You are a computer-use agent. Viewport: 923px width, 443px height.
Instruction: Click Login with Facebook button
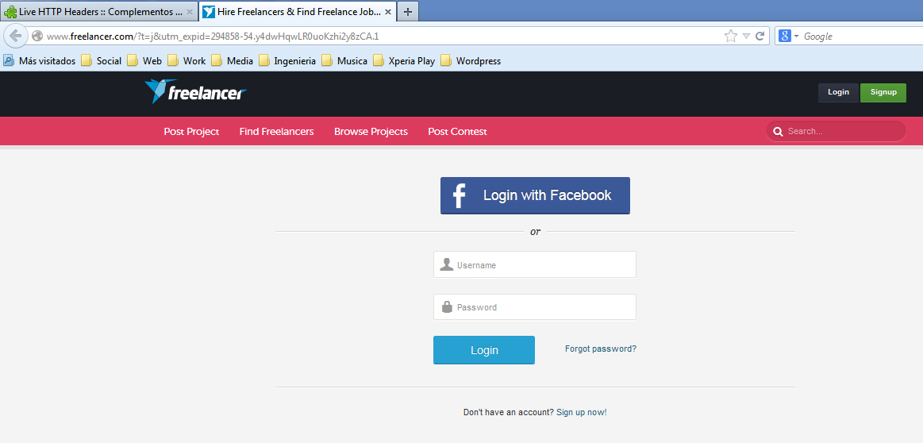(x=535, y=195)
